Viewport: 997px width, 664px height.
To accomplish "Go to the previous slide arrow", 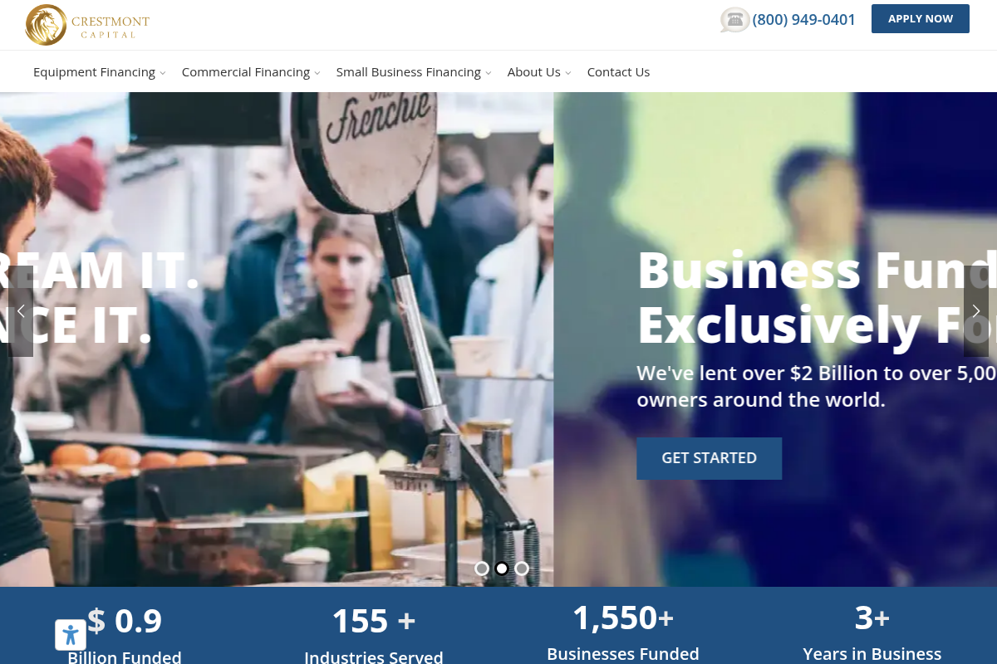I will (21, 311).
